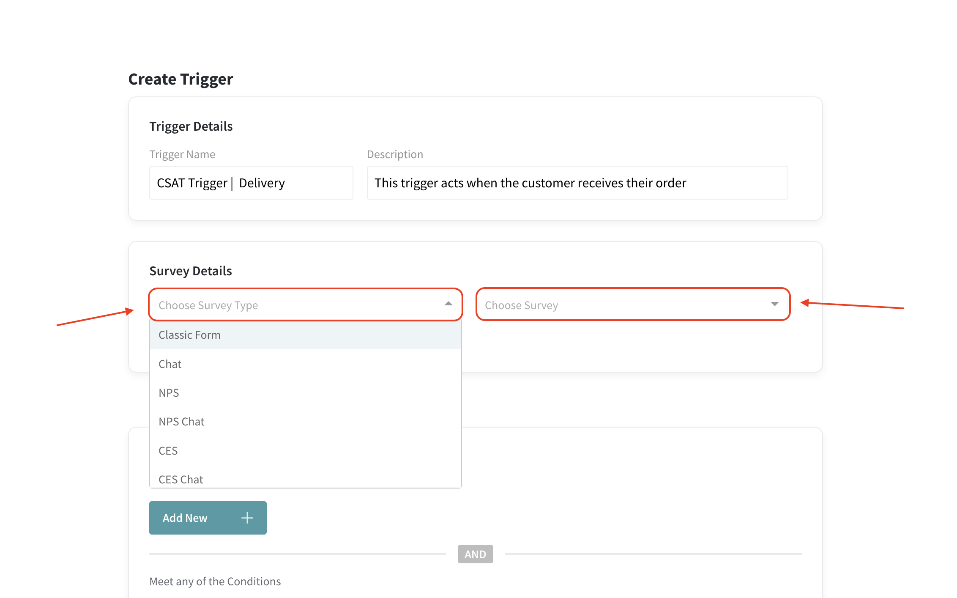Click the Create Trigger page title
This screenshot has width=957, height=598.
[180, 79]
